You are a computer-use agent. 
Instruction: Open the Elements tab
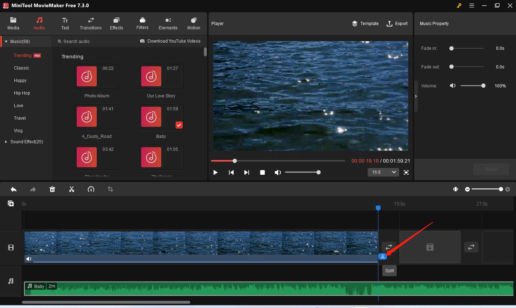coord(168,23)
